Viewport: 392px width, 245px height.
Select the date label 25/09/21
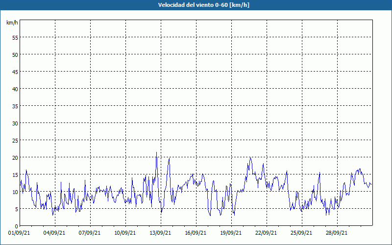[301, 233]
